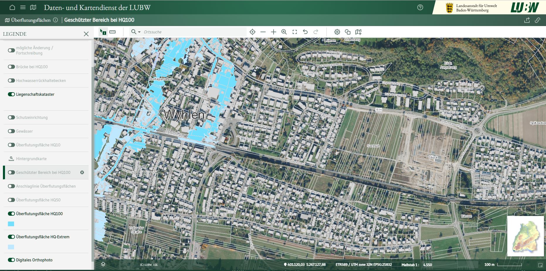The image size is (546, 271).
Task: Remove Geschützter Bereich bei HQ100 selection
Action: [x=82, y=172]
